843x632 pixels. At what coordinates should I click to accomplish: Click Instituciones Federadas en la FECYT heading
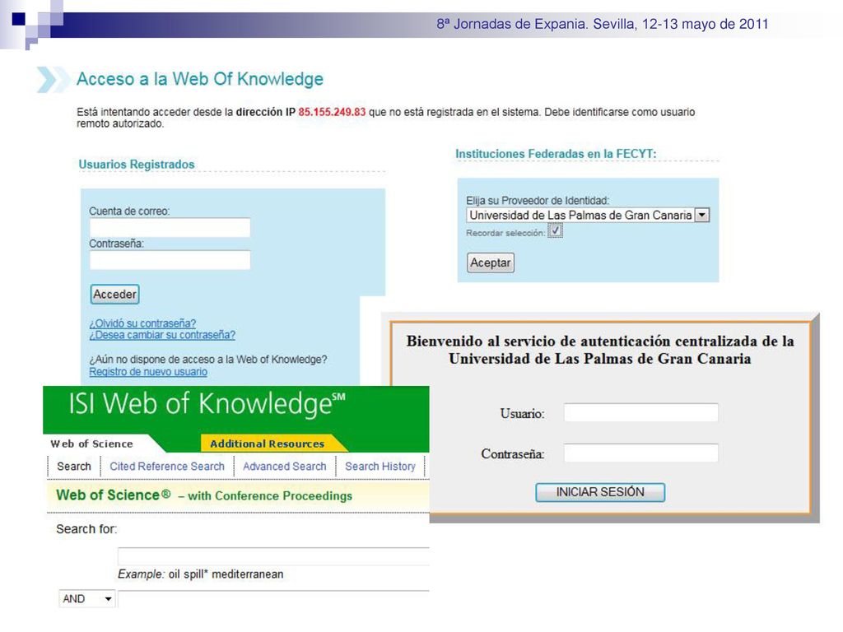(x=556, y=154)
